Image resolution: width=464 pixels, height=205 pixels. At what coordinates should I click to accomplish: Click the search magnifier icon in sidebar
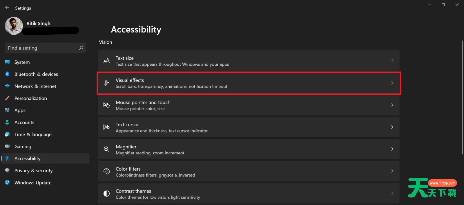tap(81, 48)
